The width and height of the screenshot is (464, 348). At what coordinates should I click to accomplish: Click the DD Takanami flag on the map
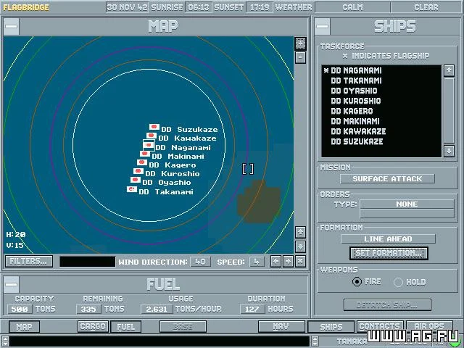coord(132,189)
